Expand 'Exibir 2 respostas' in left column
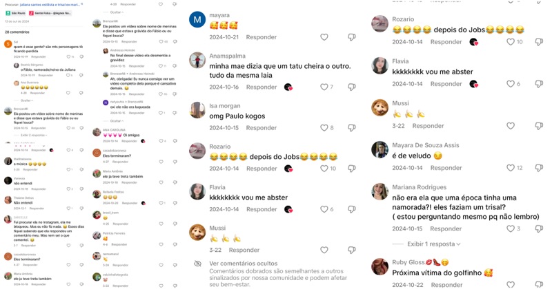Screen dimensions: 552x289 pos(33,135)
